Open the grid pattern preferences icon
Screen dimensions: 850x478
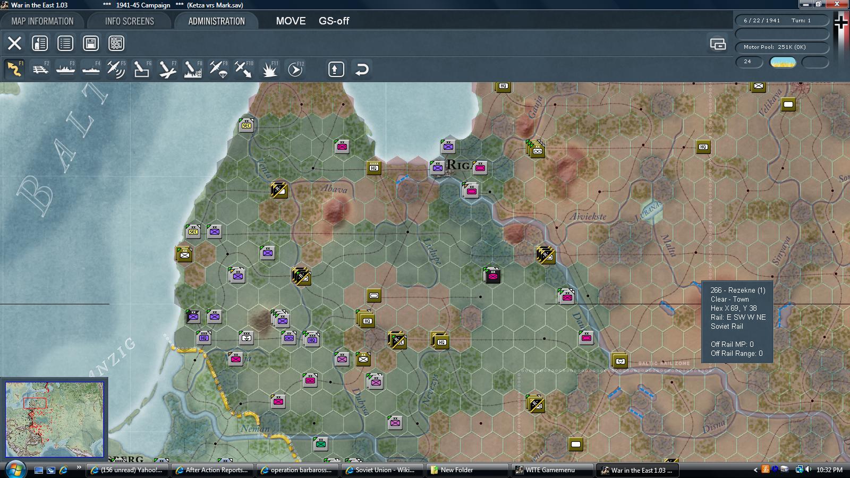point(116,43)
